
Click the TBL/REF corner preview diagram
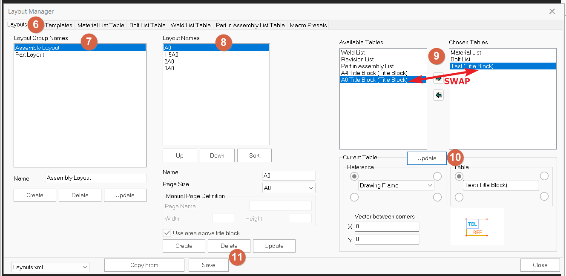coord(477,228)
